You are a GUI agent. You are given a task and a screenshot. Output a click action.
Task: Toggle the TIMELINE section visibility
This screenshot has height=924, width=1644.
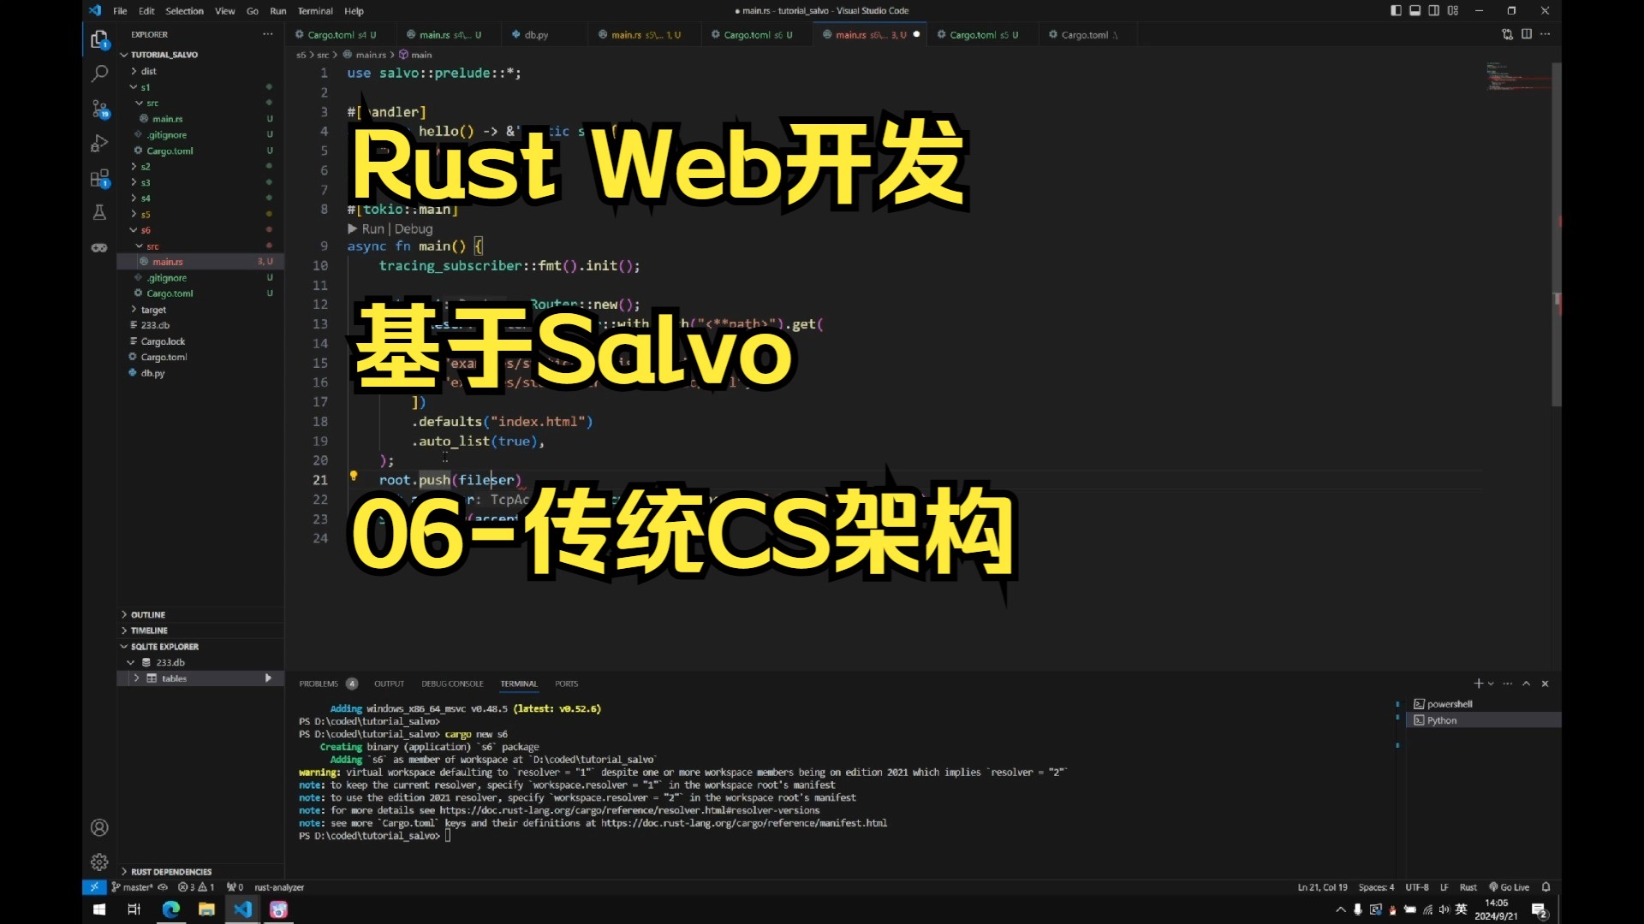[x=149, y=630]
